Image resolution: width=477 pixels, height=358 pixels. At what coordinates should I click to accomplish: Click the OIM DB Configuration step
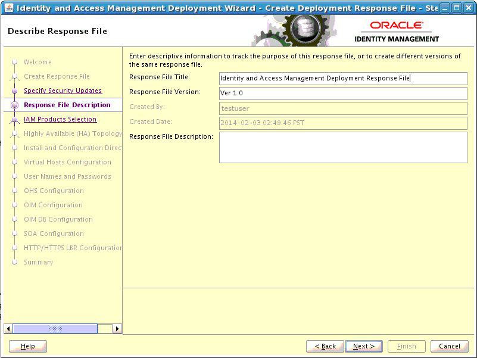point(58,219)
